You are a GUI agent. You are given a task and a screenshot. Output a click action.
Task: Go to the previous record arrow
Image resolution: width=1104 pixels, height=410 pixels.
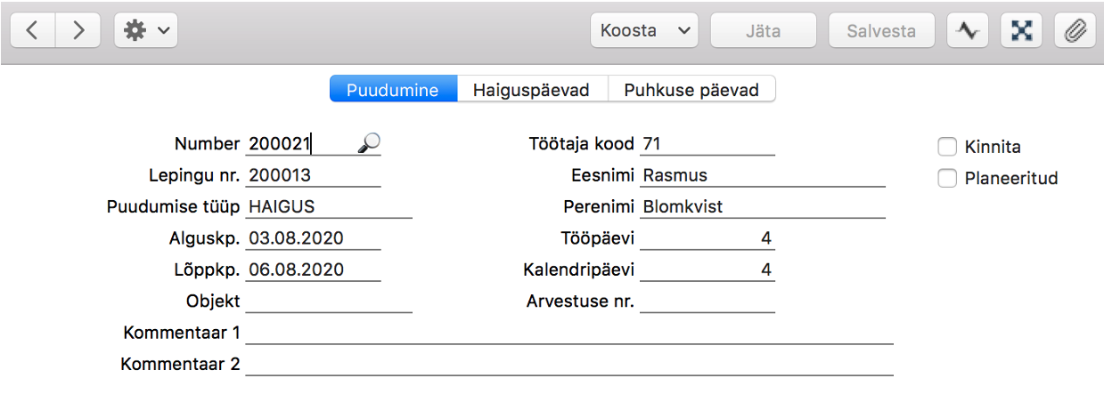point(33,30)
